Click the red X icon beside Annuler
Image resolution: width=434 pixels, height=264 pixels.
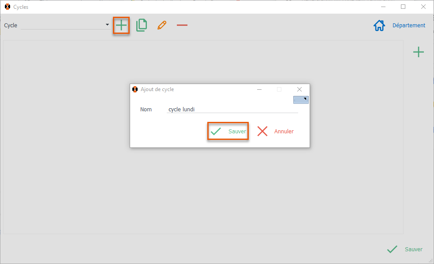coord(262,131)
